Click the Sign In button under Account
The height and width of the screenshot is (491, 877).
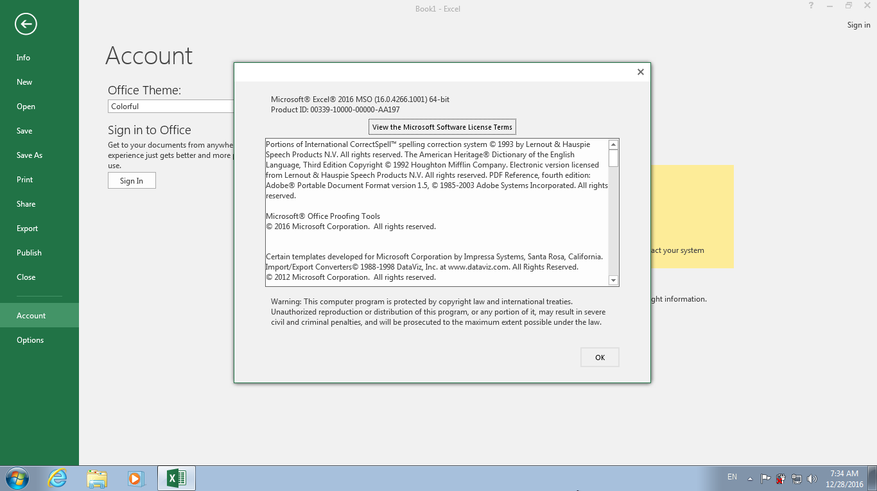132,181
